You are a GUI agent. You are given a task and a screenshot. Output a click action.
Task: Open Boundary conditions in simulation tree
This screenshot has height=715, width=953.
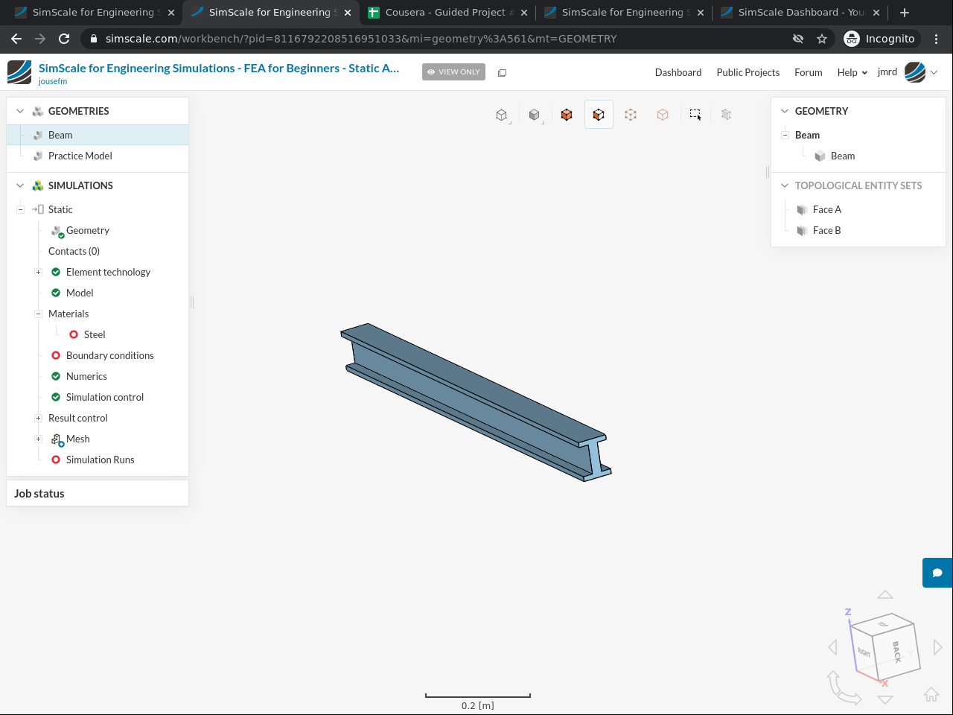click(x=109, y=355)
